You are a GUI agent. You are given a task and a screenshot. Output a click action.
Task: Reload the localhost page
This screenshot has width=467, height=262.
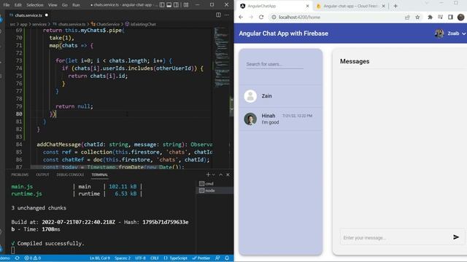pyautogui.click(x=261, y=17)
